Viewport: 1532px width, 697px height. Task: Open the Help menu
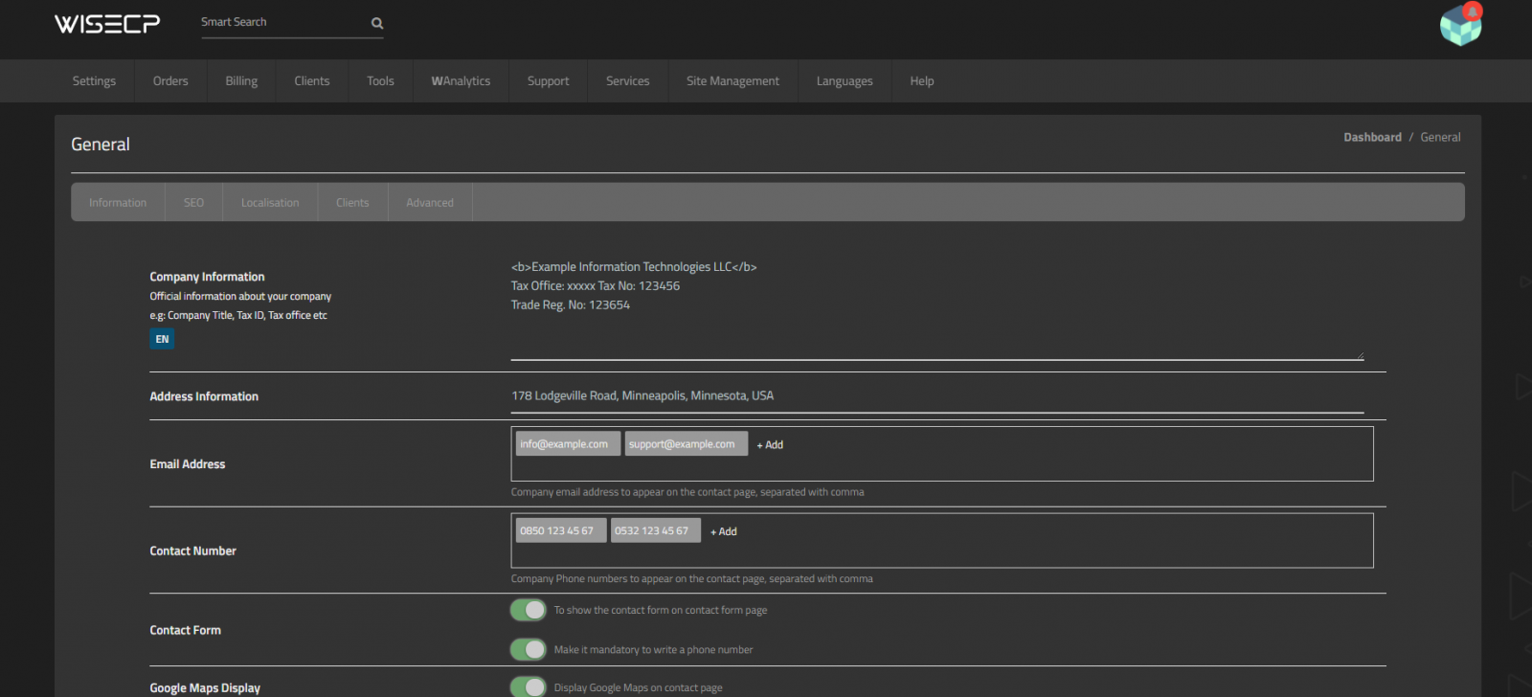click(x=922, y=81)
